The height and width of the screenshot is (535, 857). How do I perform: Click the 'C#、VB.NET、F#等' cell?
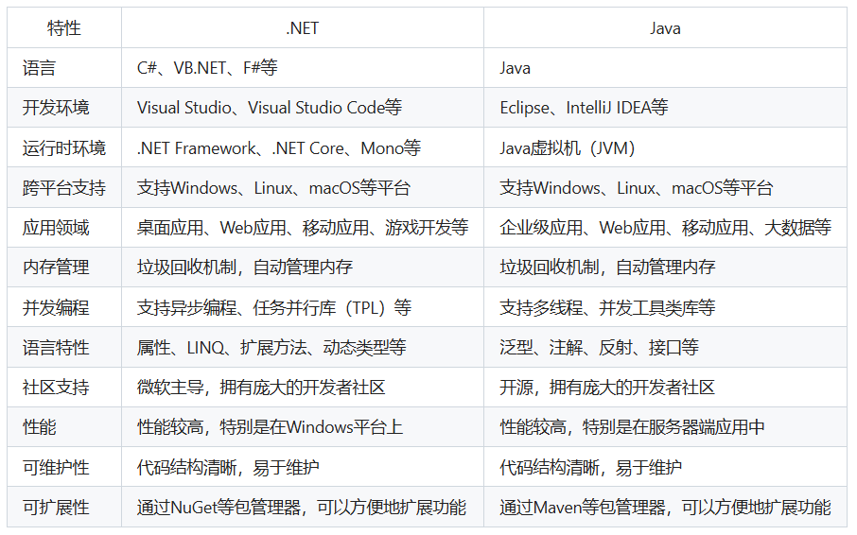coord(303,68)
